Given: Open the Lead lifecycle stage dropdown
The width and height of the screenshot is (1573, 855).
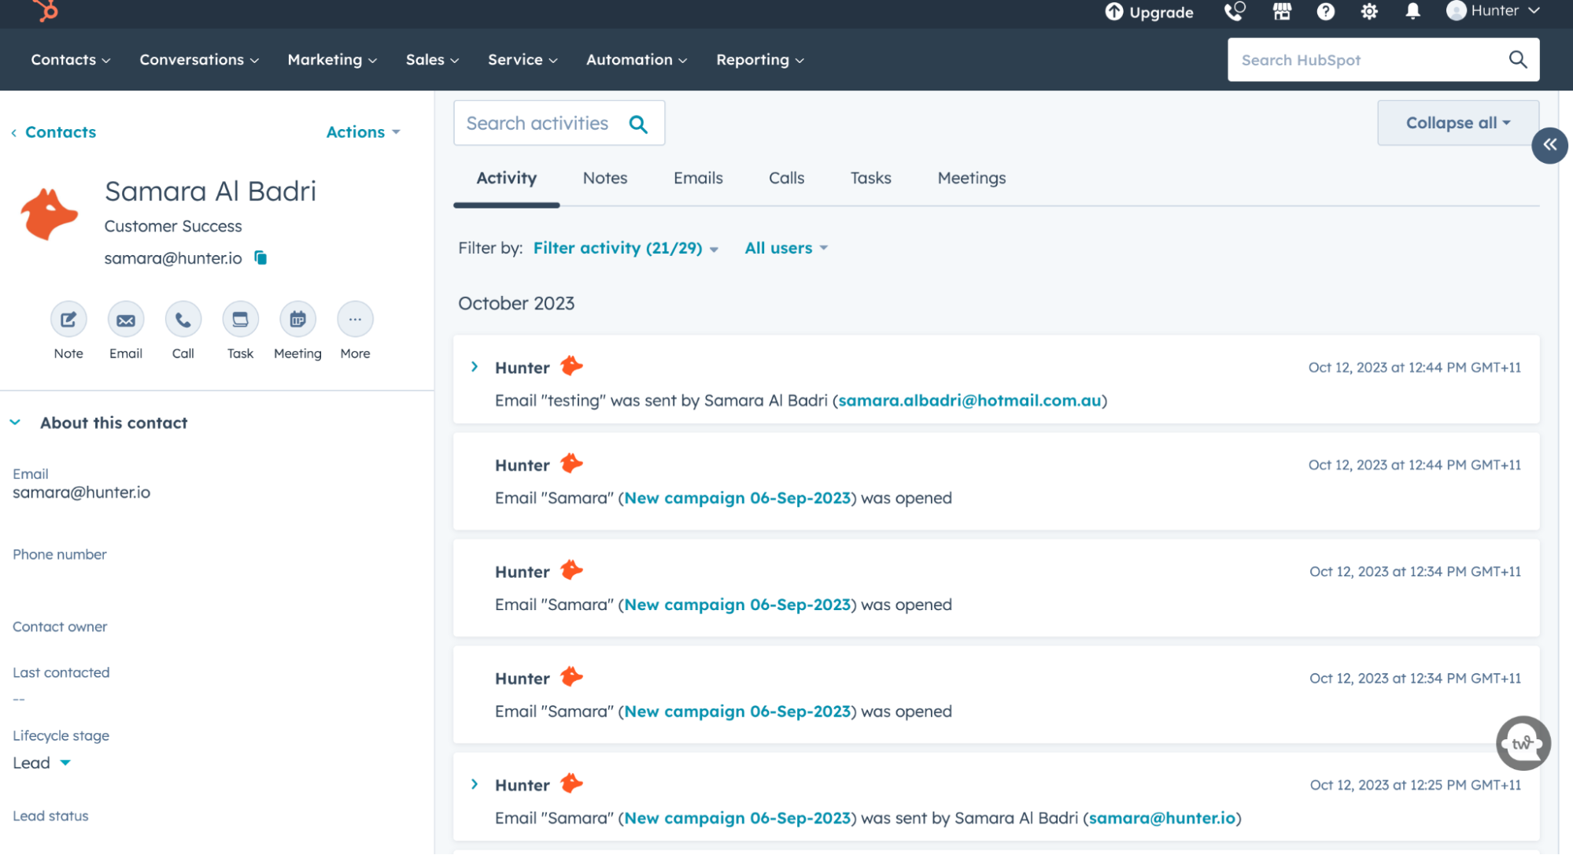Looking at the screenshot, I should pyautogui.click(x=42, y=763).
